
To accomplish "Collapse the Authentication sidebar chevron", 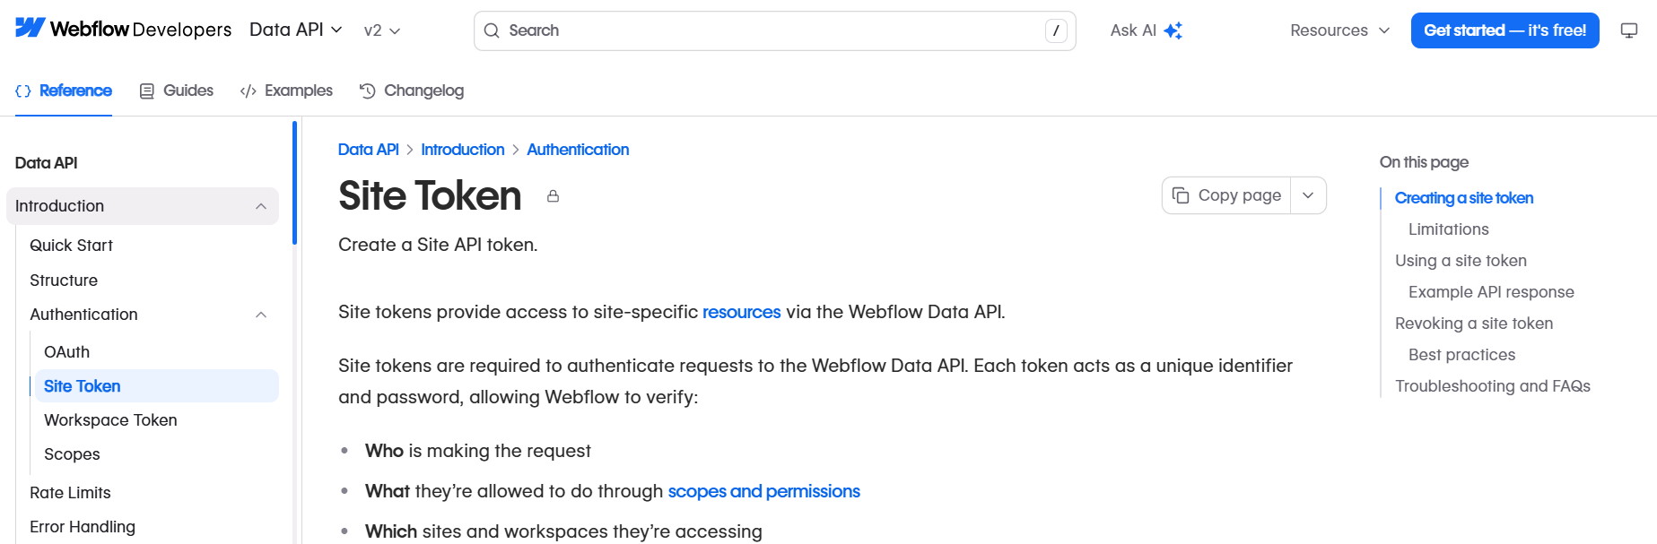I will pyautogui.click(x=261, y=315).
